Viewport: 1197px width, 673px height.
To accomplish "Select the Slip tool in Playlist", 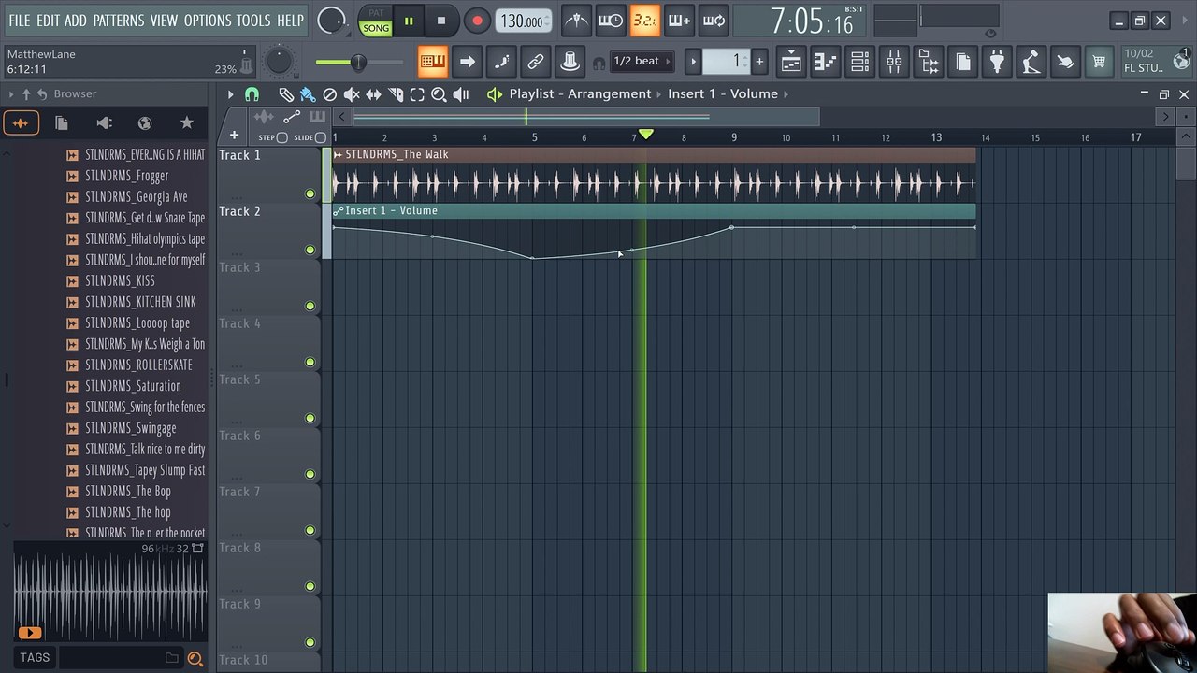I will tap(373, 94).
